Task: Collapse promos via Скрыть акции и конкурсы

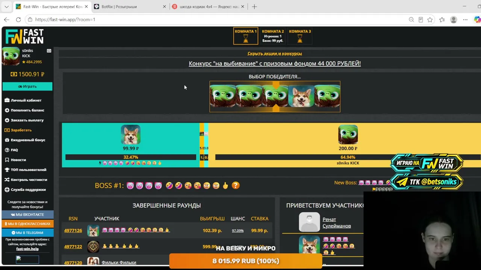Action: 275,54
